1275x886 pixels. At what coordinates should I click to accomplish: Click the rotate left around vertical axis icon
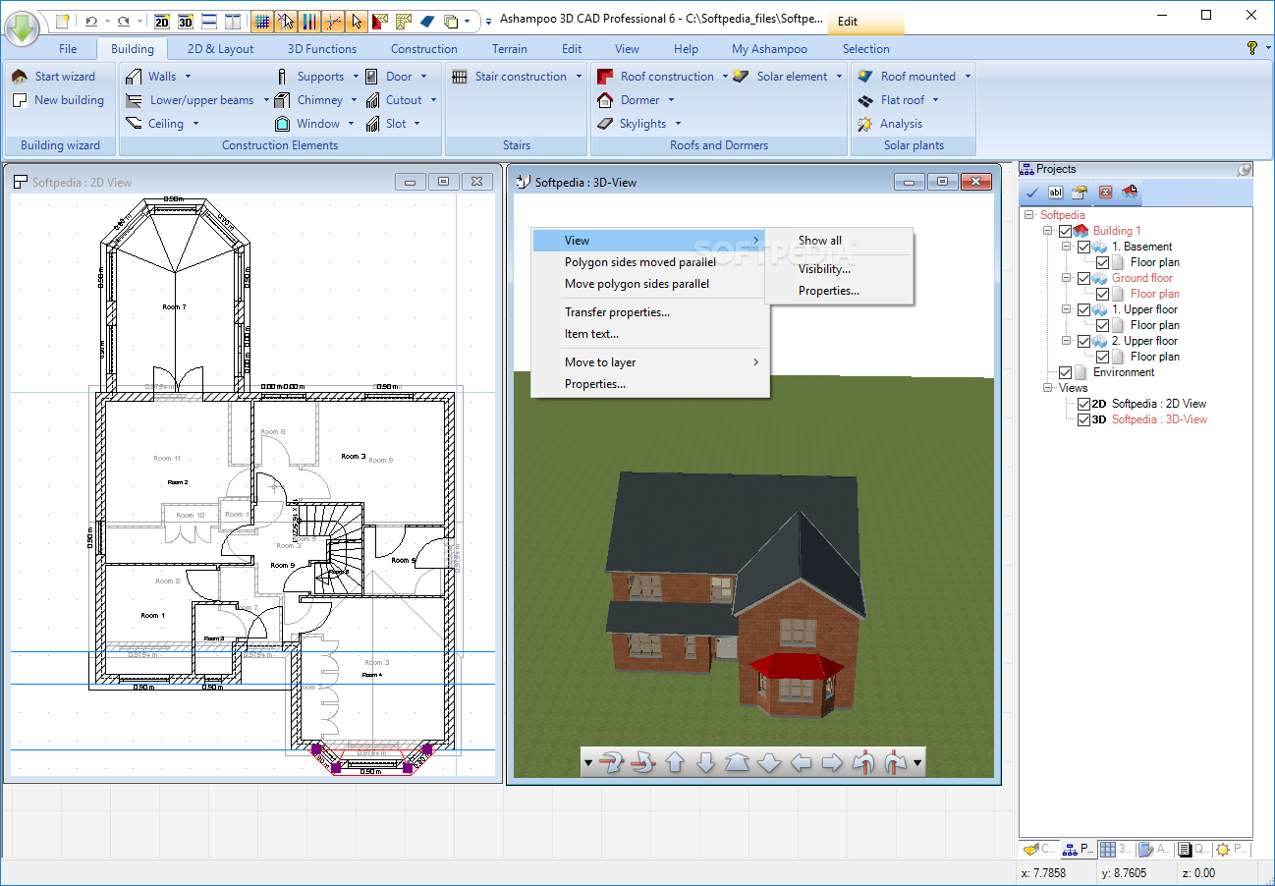pyautogui.click(x=863, y=762)
